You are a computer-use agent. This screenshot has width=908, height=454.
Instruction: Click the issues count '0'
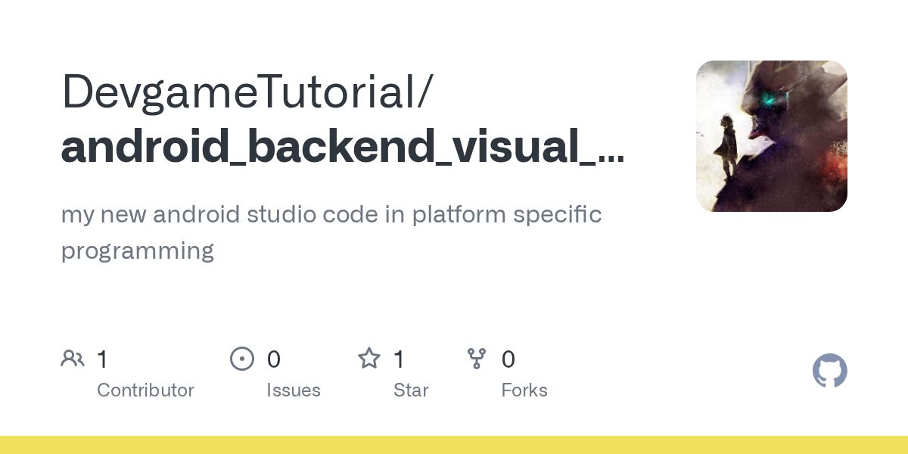274,359
